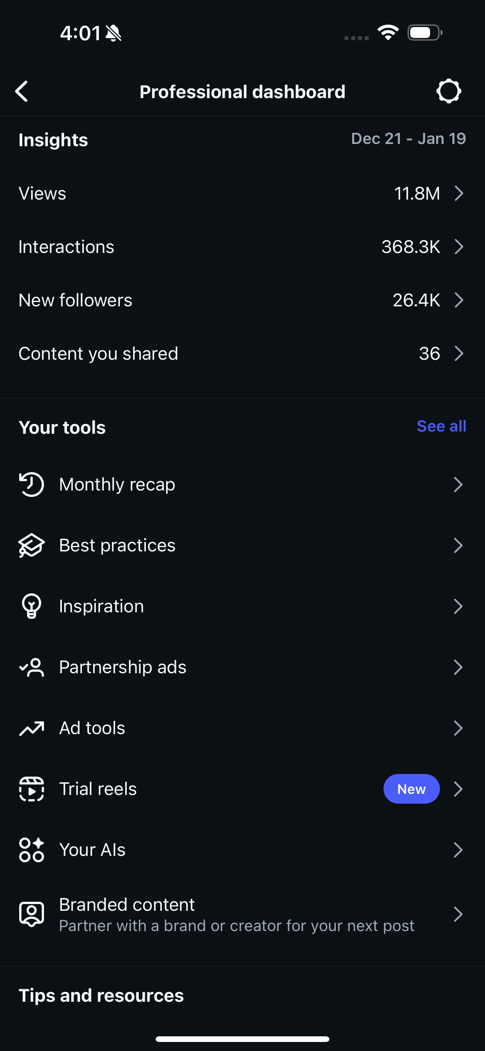Tap the Trial reels clapper icon

(32, 789)
